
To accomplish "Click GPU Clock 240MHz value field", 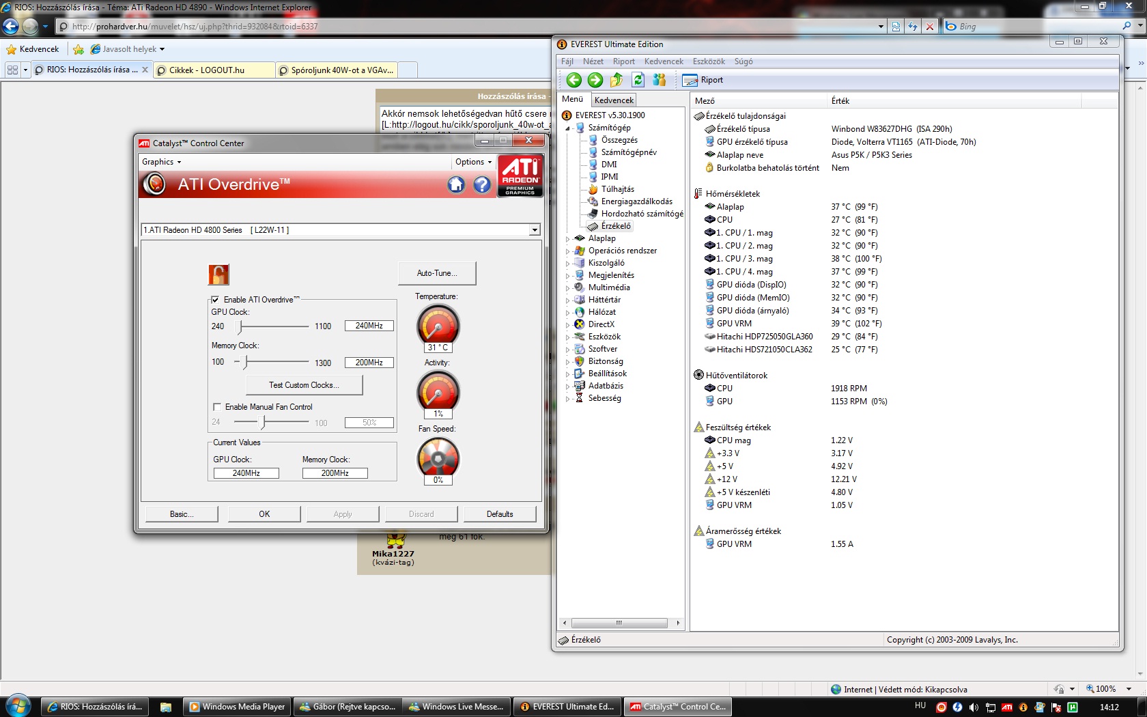I will (x=369, y=326).
